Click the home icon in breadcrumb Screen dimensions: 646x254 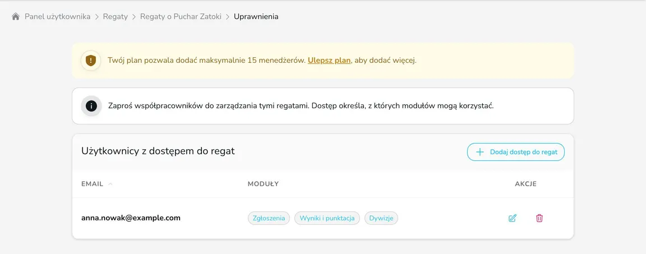click(x=16, y=17)
